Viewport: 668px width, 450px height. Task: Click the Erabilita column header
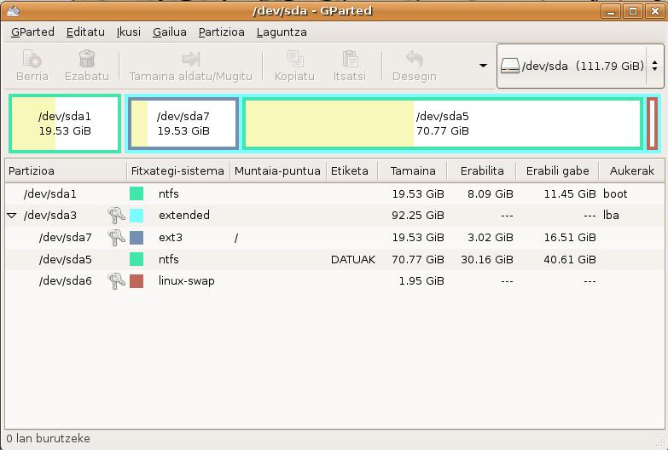481,170
